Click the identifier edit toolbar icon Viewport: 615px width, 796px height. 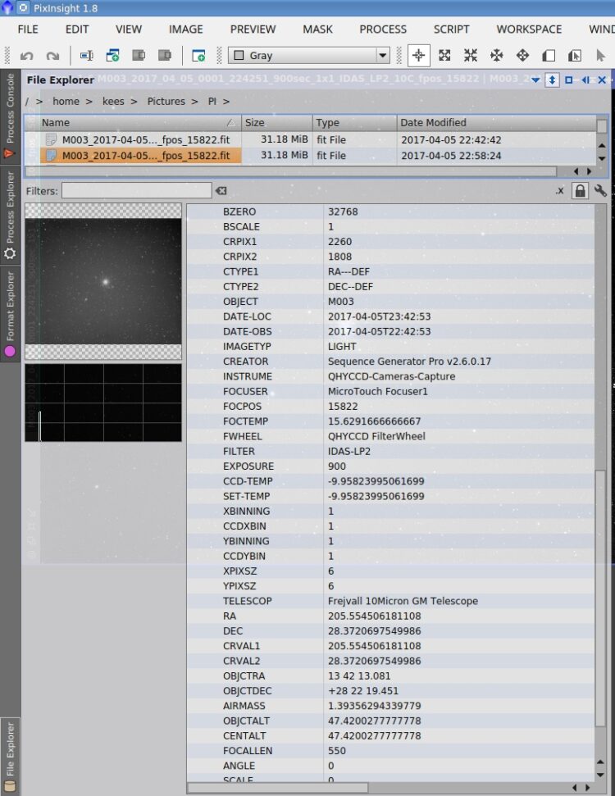tap(86, 55)
